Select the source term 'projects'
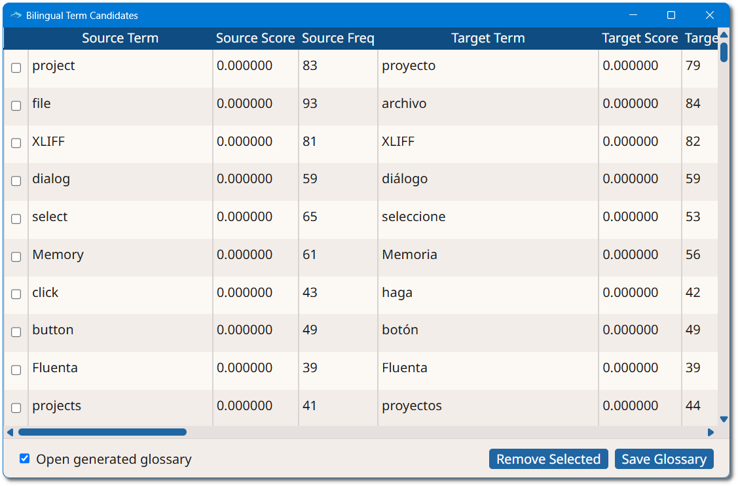Viewport: 738px width, 486px height. coord(56,406)
